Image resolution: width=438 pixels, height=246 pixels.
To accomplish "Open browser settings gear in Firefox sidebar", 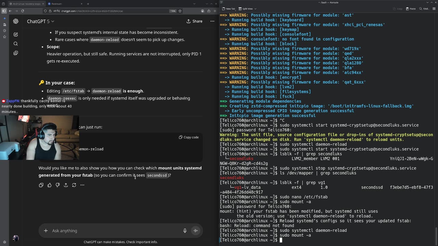I will point(4,242).
